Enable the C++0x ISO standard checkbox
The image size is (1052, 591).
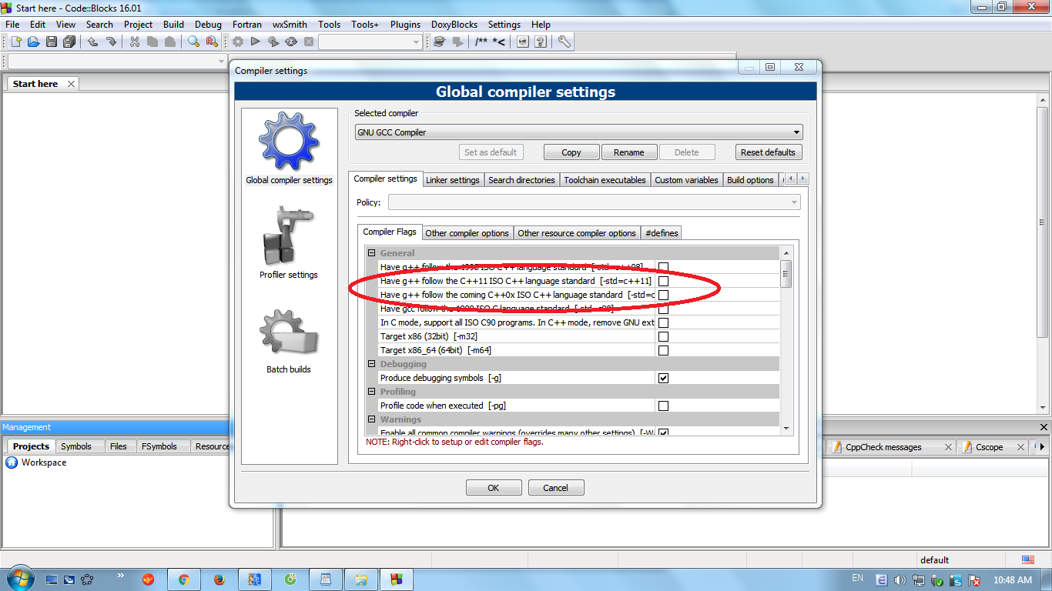[x=663, y=295]
